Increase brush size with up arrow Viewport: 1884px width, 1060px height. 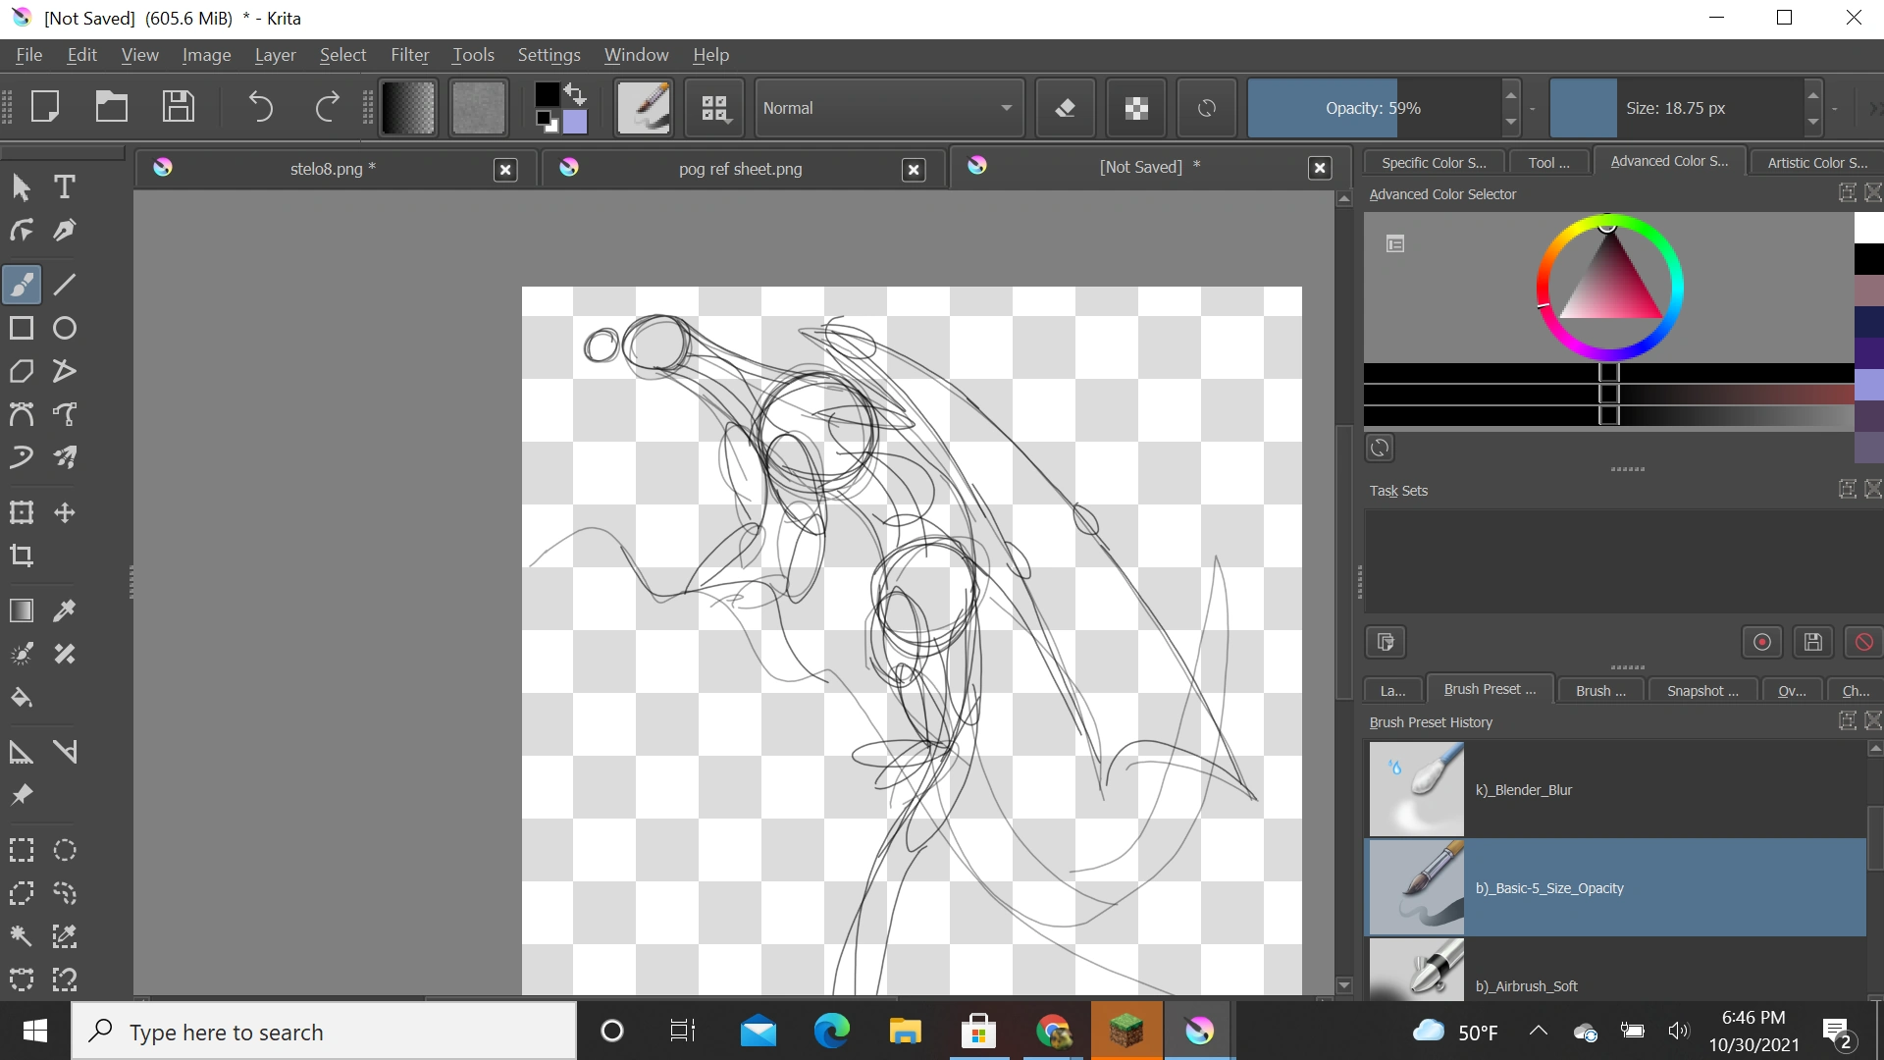point(1813,95)
